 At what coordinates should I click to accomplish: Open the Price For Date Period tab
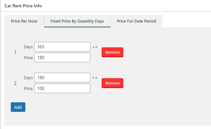coord(136,21)
